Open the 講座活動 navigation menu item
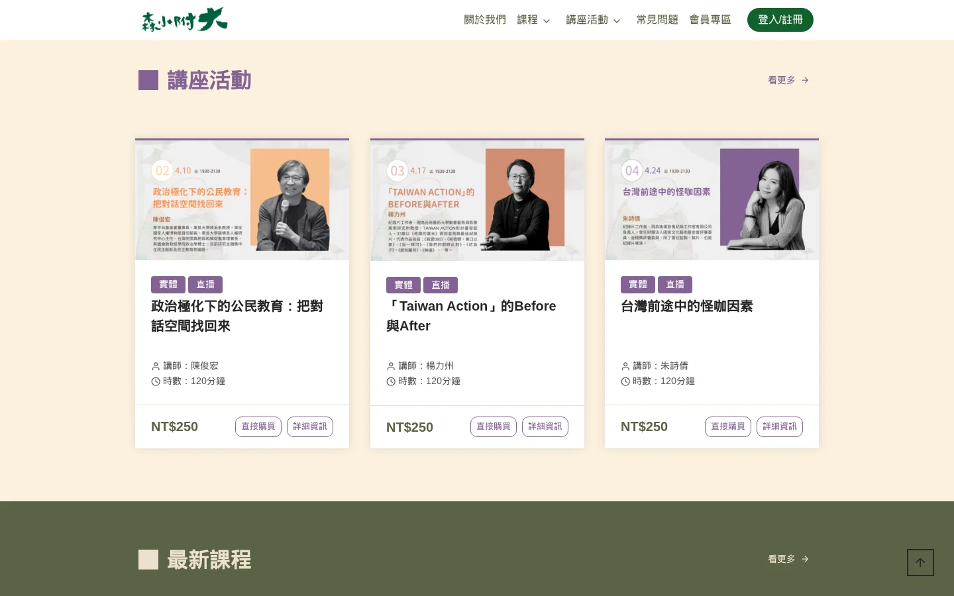 pos(587,20)
